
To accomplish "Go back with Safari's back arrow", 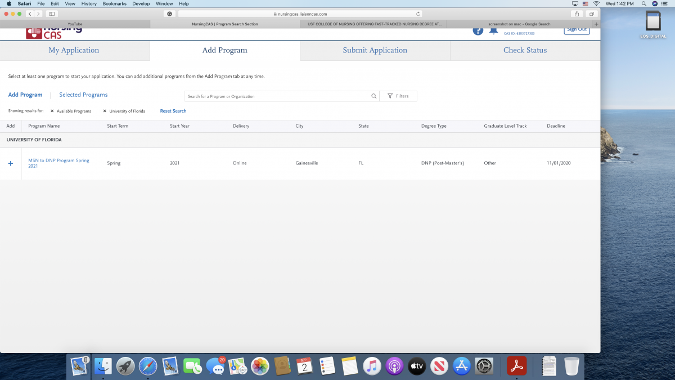I will 29,14.
